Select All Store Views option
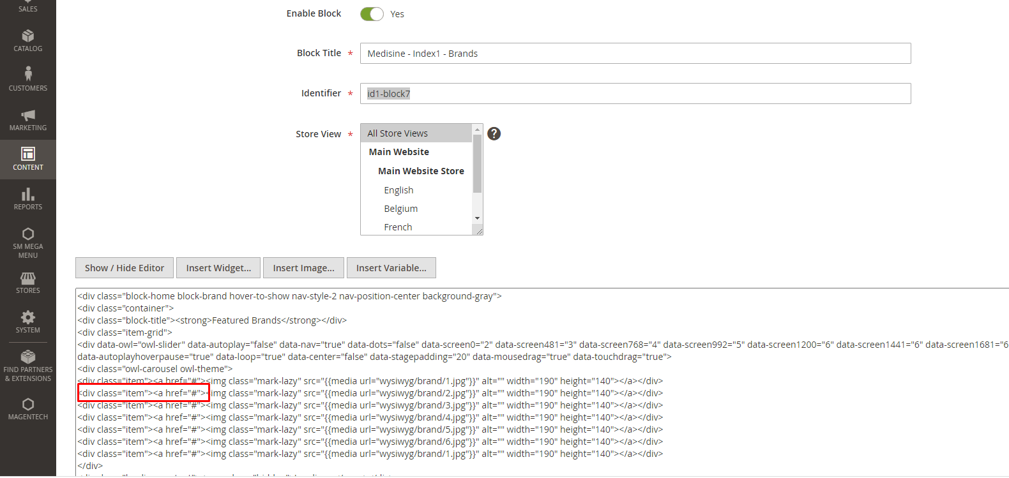Viewport: 1009px width, 478px height. (x=416, y=133)
